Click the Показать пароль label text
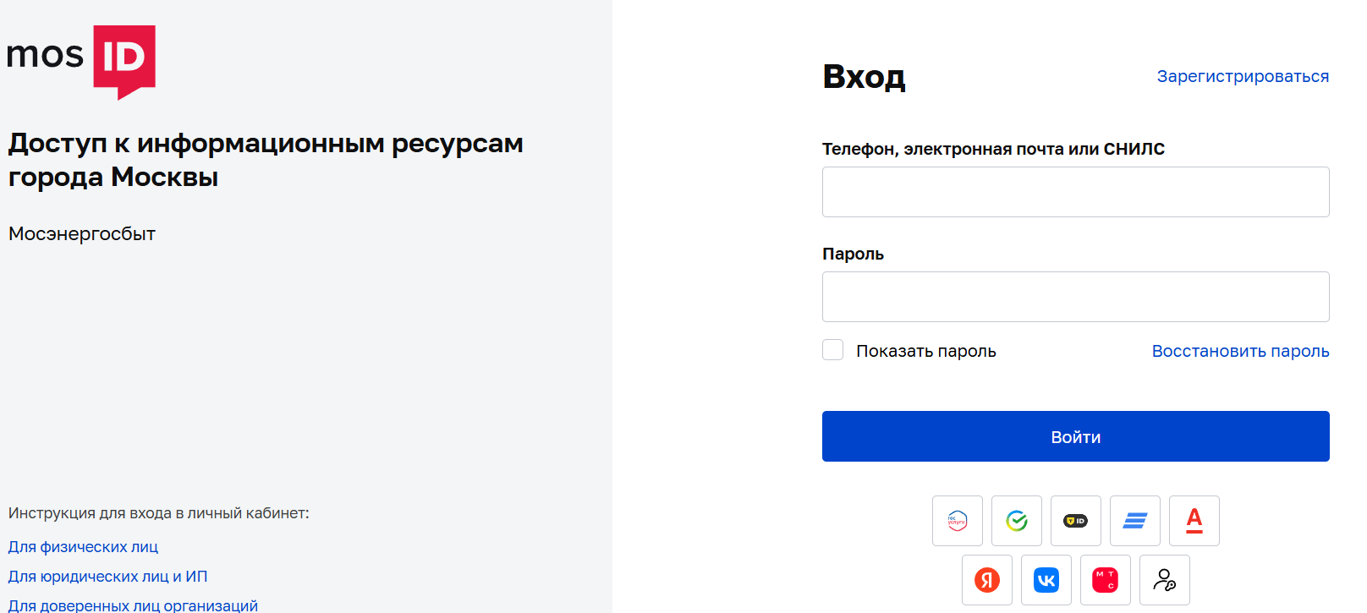This screenshot has height=613, width=1367. (925, 351)
